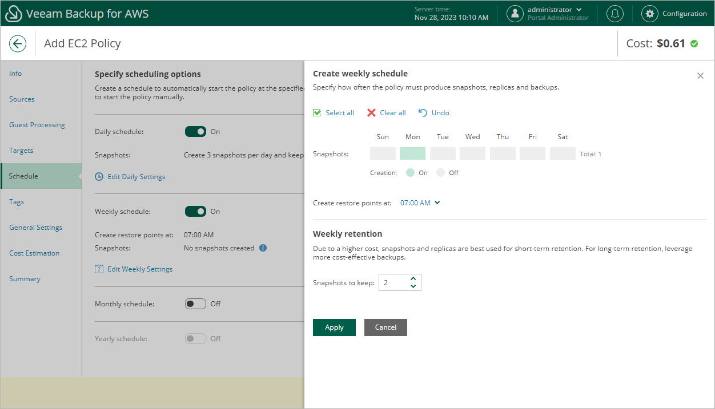Open the 07:00 AM restore point time dropdown
715x409 pixels.
coord(420,203)
